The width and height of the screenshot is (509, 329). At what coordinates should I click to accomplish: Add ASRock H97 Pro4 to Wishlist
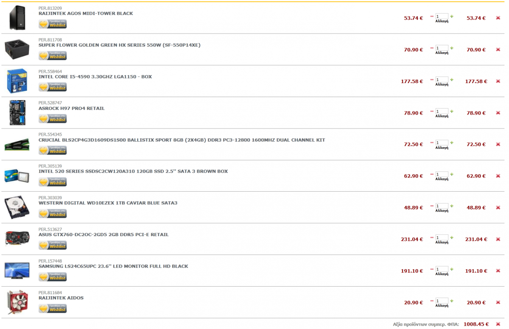[x=53, y=119]
